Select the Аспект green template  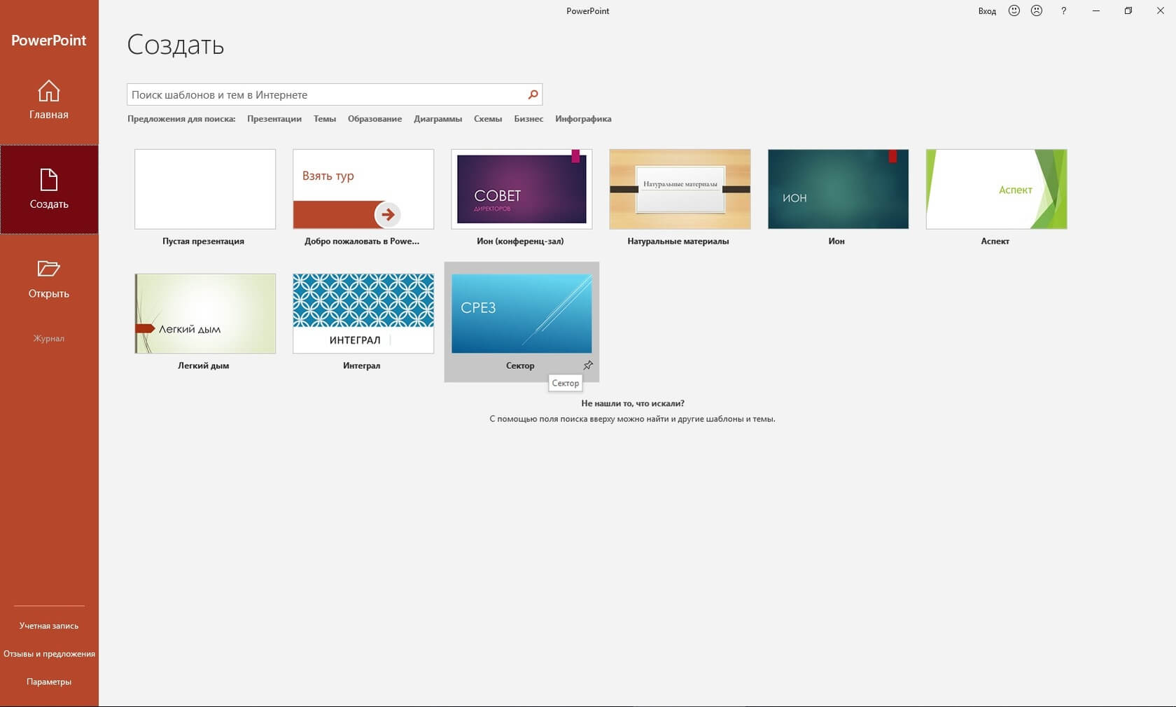tap(996, 189)
